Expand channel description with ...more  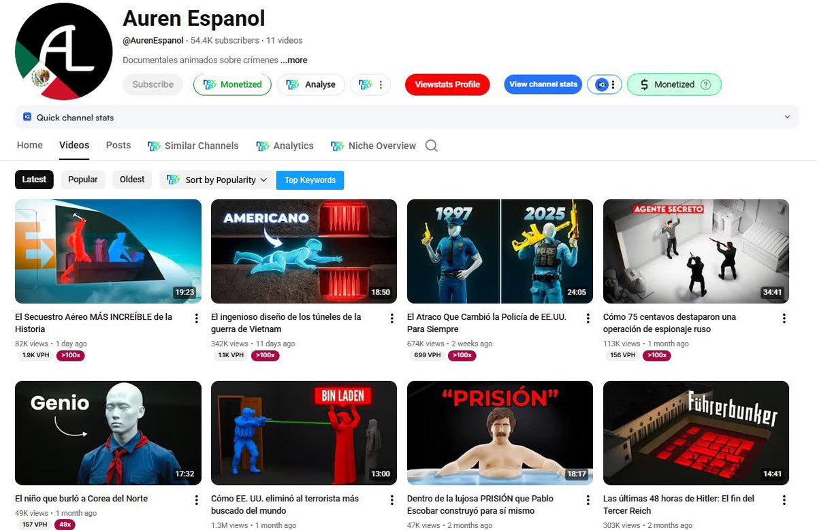(x=293, y=60)
